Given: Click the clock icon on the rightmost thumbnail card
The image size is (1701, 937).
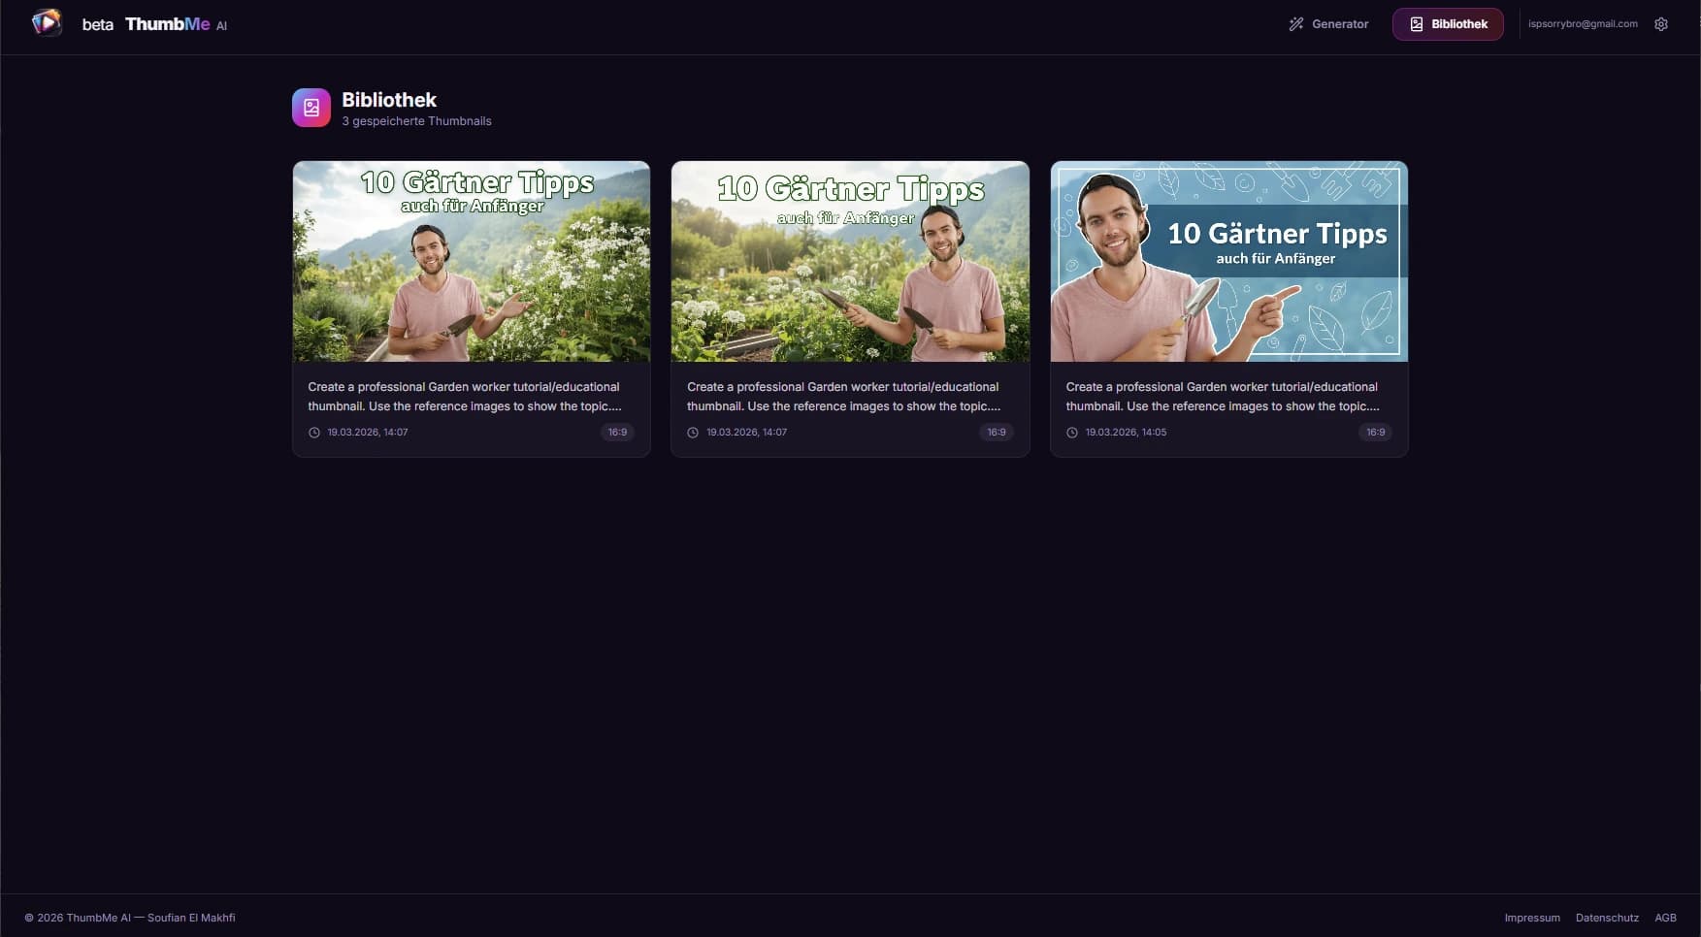Looking at the screenshot, I should coord(1072,432).
